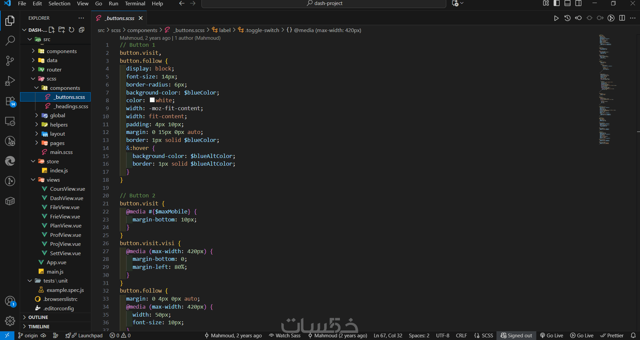Open the Help menu

point(157,3)
